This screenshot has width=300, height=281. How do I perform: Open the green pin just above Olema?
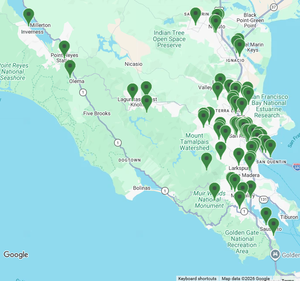70,68
